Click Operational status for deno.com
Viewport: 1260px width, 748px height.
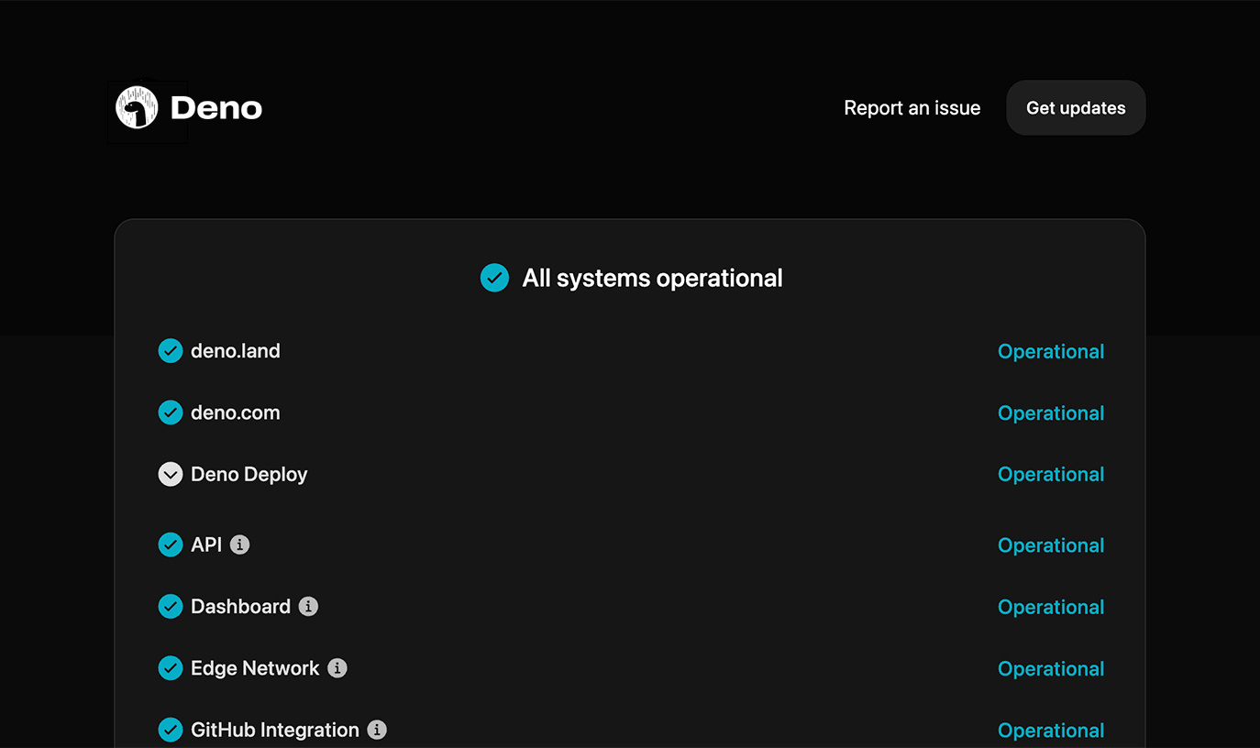coord(1051,413)
